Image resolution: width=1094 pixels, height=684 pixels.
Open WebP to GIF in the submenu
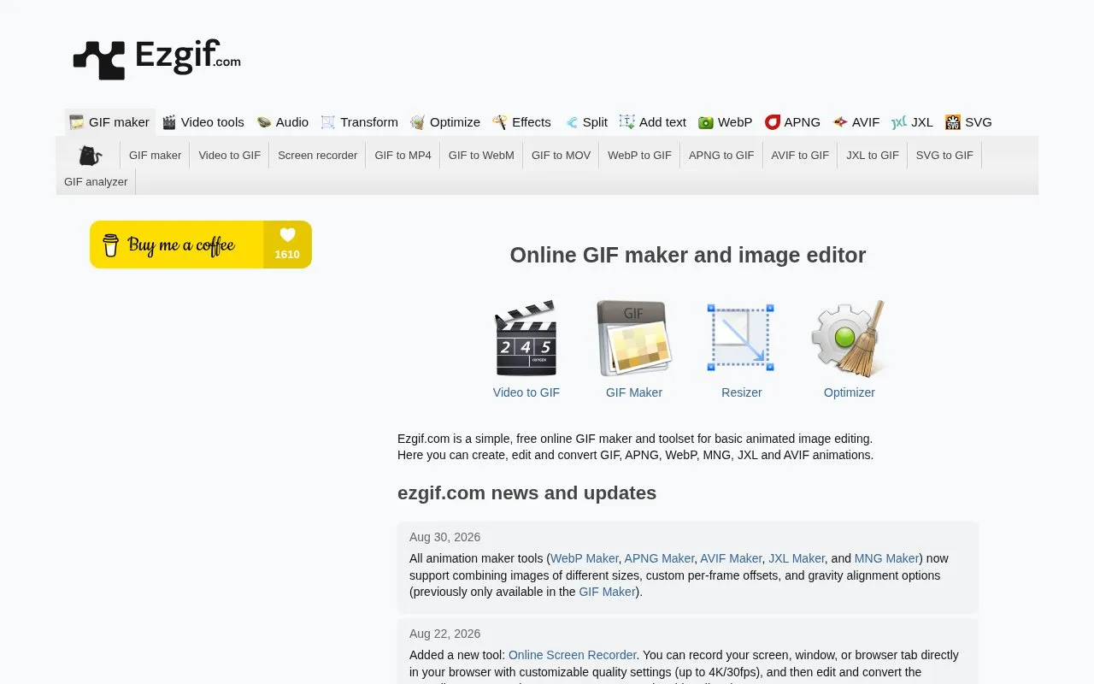click(x=640, y=155)
